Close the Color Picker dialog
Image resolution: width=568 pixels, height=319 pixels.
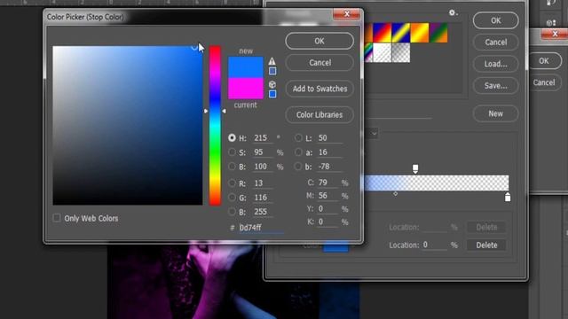point(346,14)
